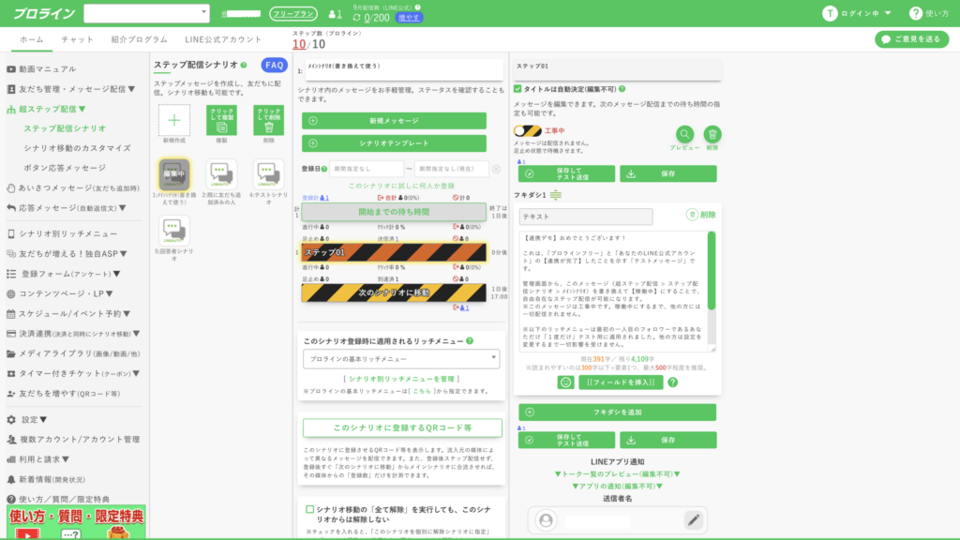Viewport: 960px width, 540px height.
Task: Click the clear date range circle icon
Action: [x=496, y=169]
